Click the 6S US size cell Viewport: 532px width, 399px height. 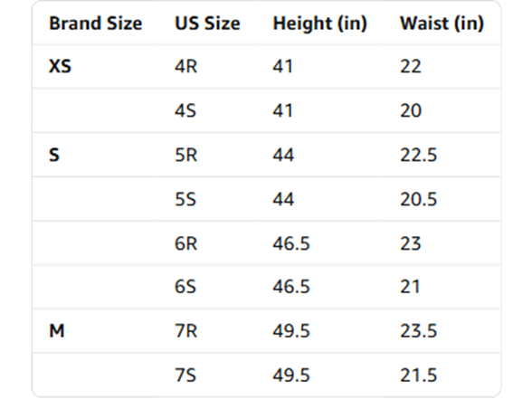point(185,287)
